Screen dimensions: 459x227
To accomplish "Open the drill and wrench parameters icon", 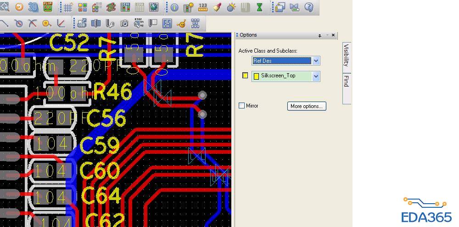I will [110, 23].
